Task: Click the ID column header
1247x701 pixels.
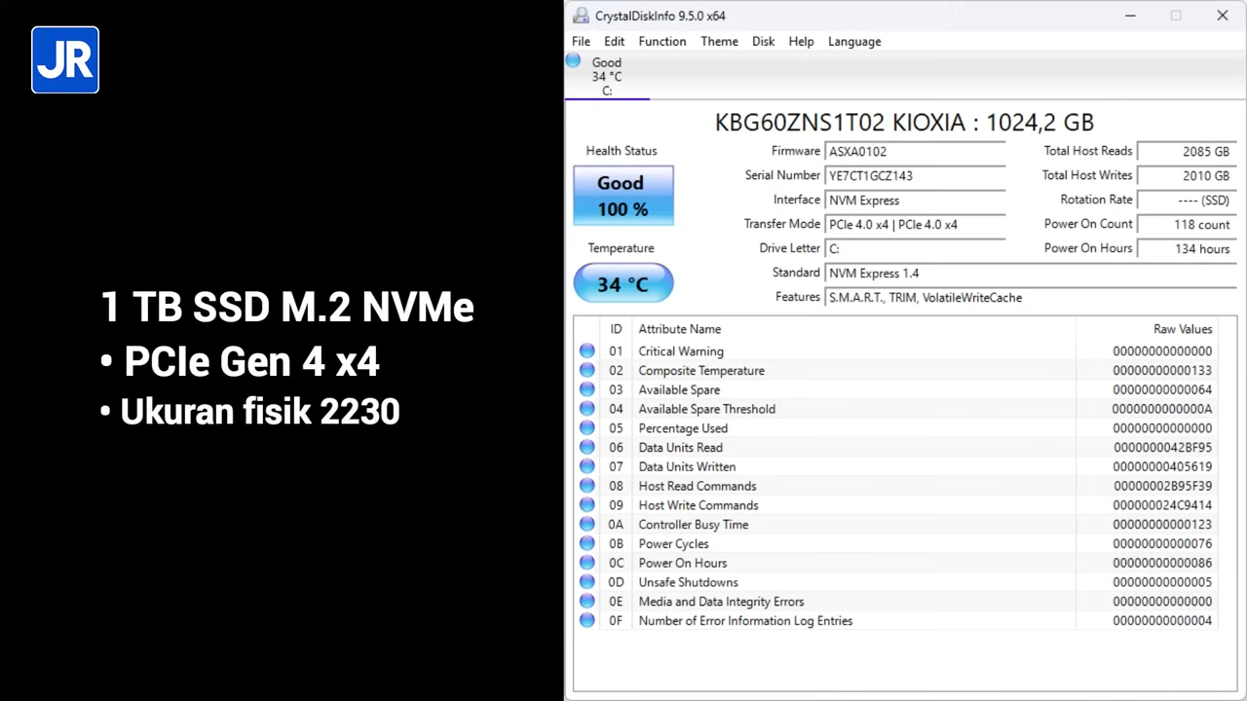Action: pos(616,329)
